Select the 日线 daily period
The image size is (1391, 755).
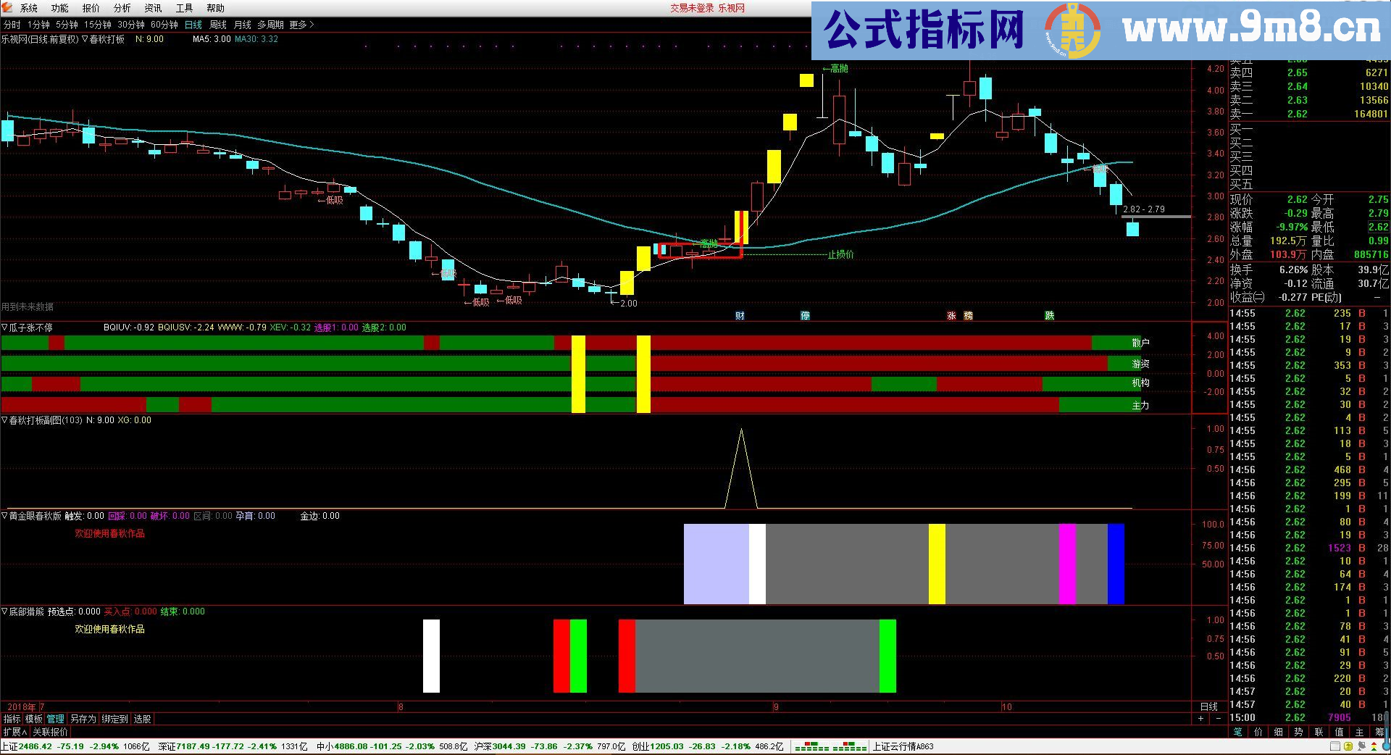pyautogui.click(x=193, y=25)
